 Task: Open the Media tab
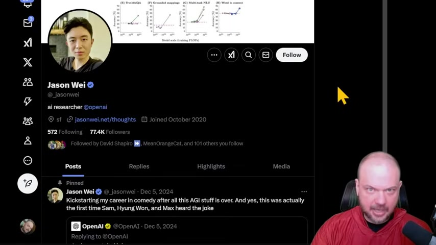tap(281, 166)
